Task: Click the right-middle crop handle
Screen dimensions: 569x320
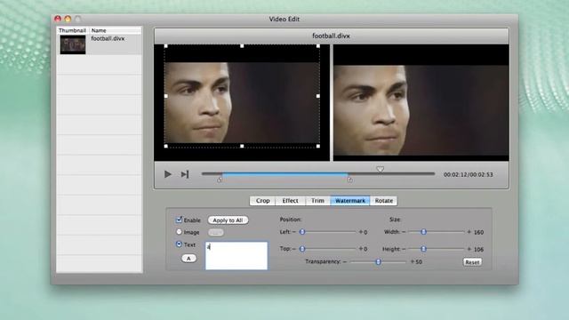Action: (318, 96)
